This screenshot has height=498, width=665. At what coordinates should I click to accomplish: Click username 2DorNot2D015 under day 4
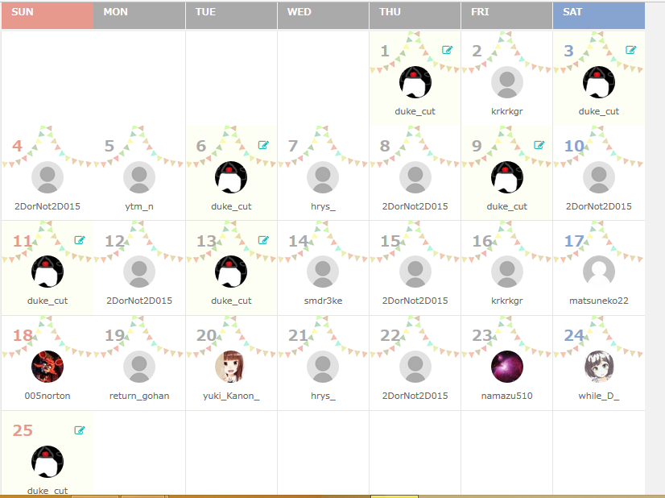tap(47, 206)
